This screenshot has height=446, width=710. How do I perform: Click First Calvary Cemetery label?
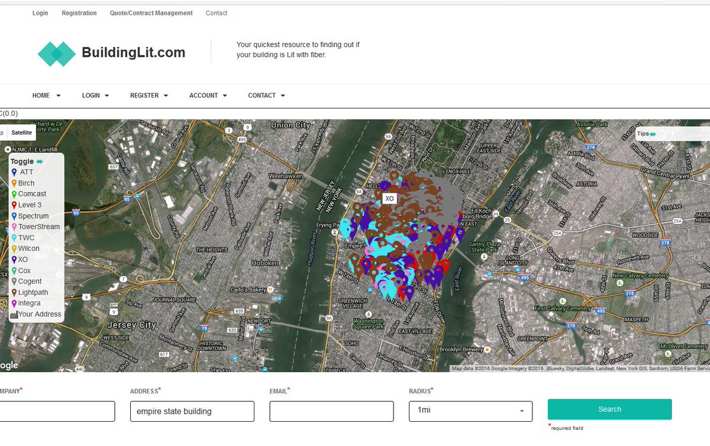tap(562, 308)
